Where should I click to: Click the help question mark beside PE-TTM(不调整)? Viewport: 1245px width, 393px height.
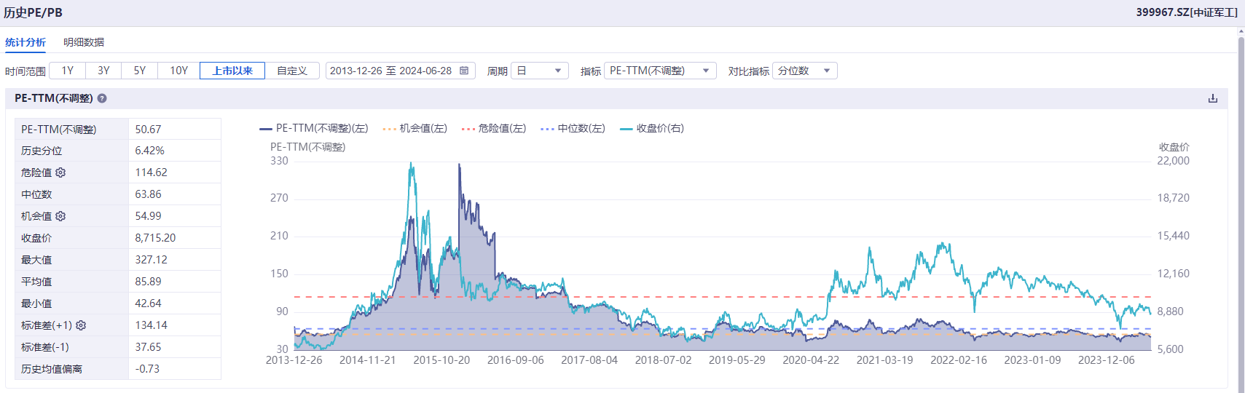pos(102,98)
